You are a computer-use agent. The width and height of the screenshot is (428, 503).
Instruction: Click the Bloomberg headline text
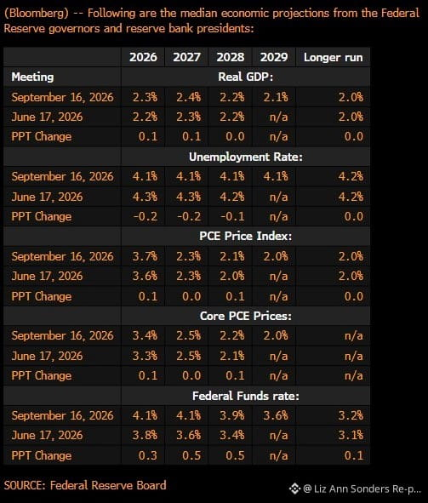[212, 20]
